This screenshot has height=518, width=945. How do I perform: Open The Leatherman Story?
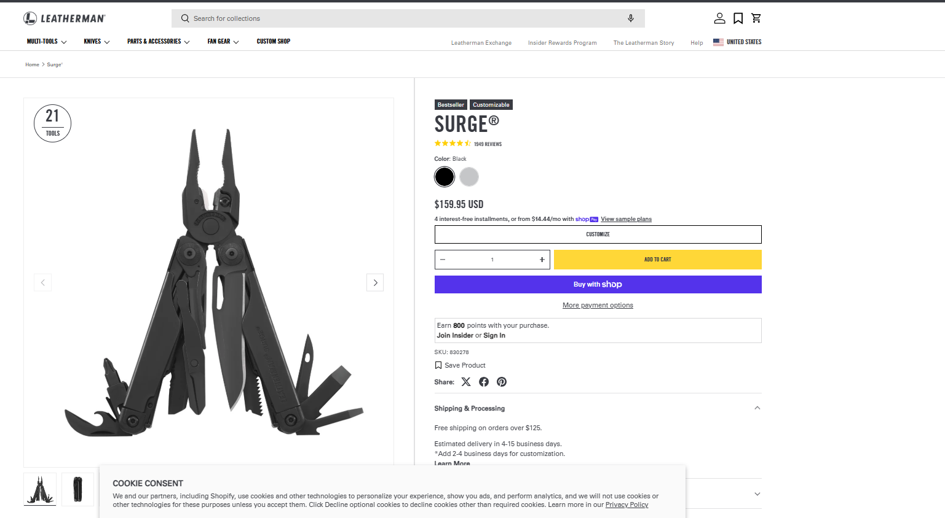tap(644, 43)
